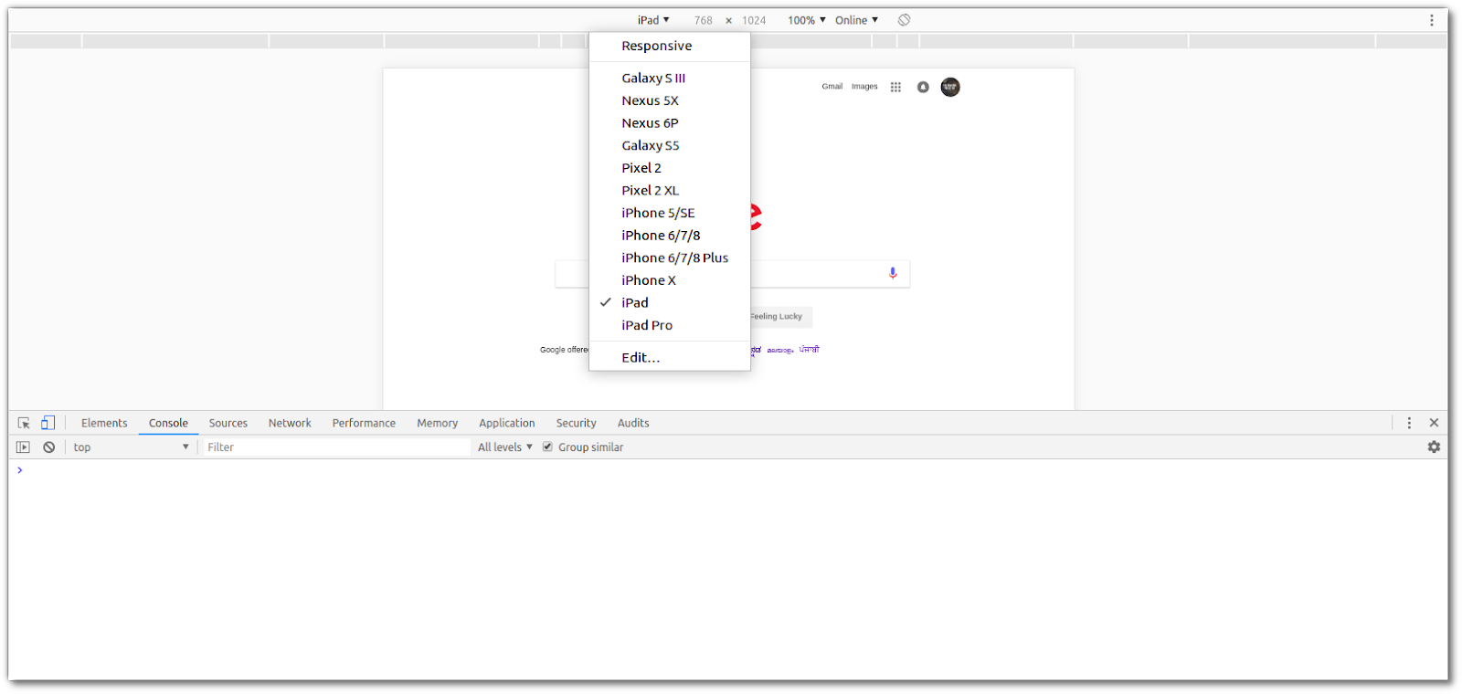Click the inspect element picker icon
1462x694 pixels.
coord(24,423)
